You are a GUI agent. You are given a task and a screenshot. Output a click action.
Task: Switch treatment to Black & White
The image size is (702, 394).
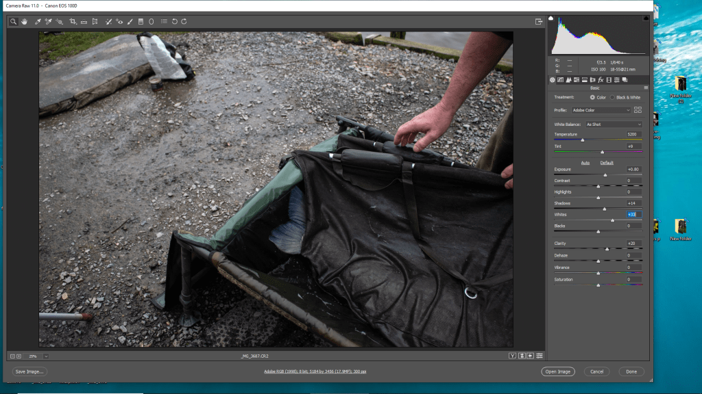click(612, 97)
